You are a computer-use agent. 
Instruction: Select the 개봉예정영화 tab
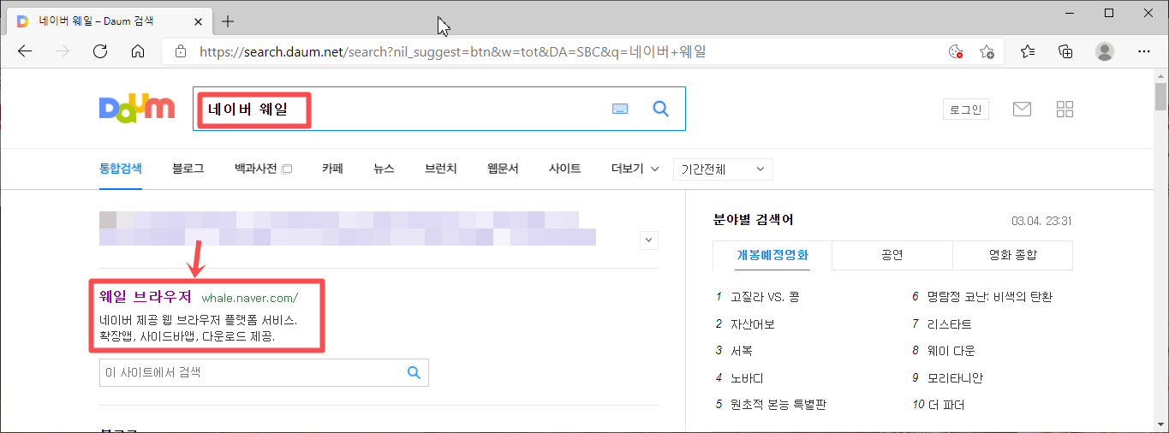772,255
